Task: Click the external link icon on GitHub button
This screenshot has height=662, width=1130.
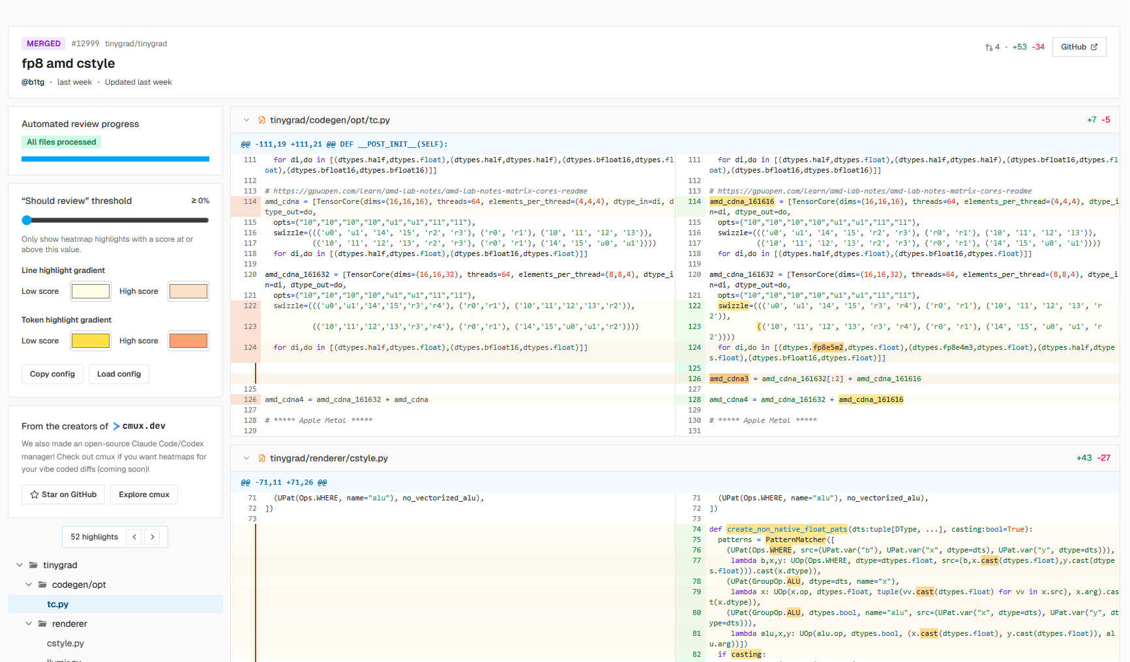Action: click(1094, 47)
